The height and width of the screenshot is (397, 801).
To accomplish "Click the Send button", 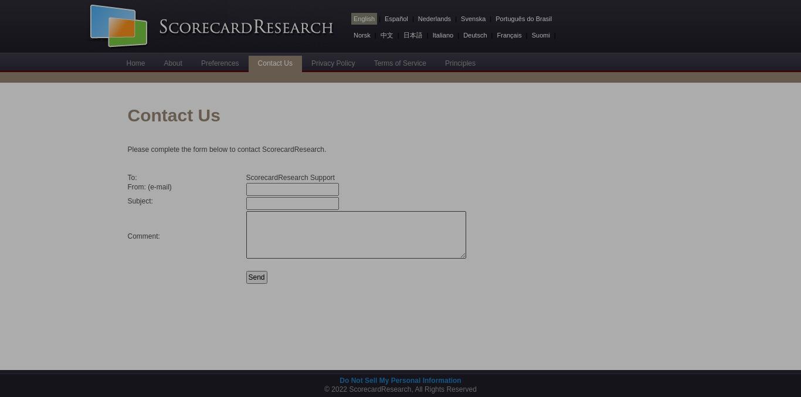I will 257,277.
